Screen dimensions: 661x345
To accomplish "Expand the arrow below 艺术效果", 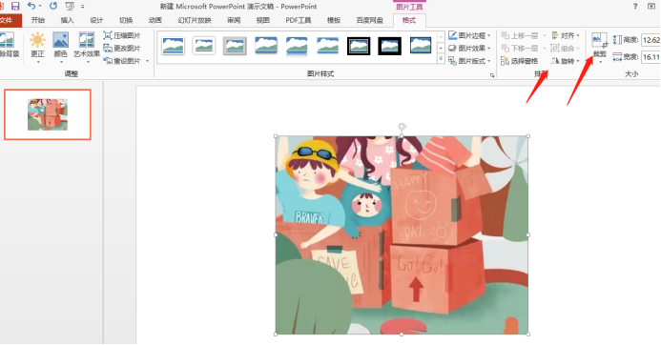I will click(x=88, y=62).
